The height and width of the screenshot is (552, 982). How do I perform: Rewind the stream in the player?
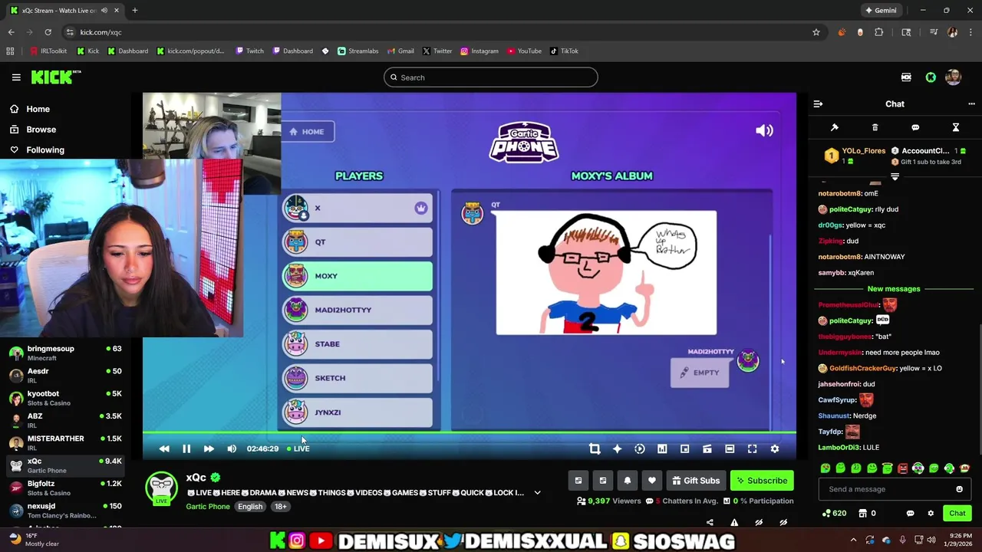point(164,449)
